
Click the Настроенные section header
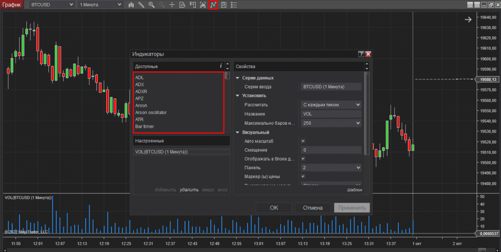181,141
